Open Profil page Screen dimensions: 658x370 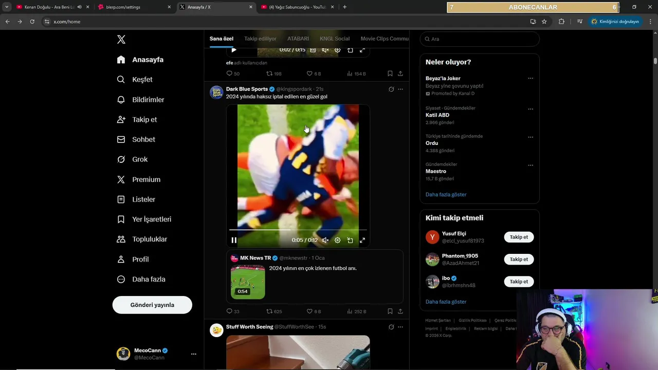coord(133,259)
